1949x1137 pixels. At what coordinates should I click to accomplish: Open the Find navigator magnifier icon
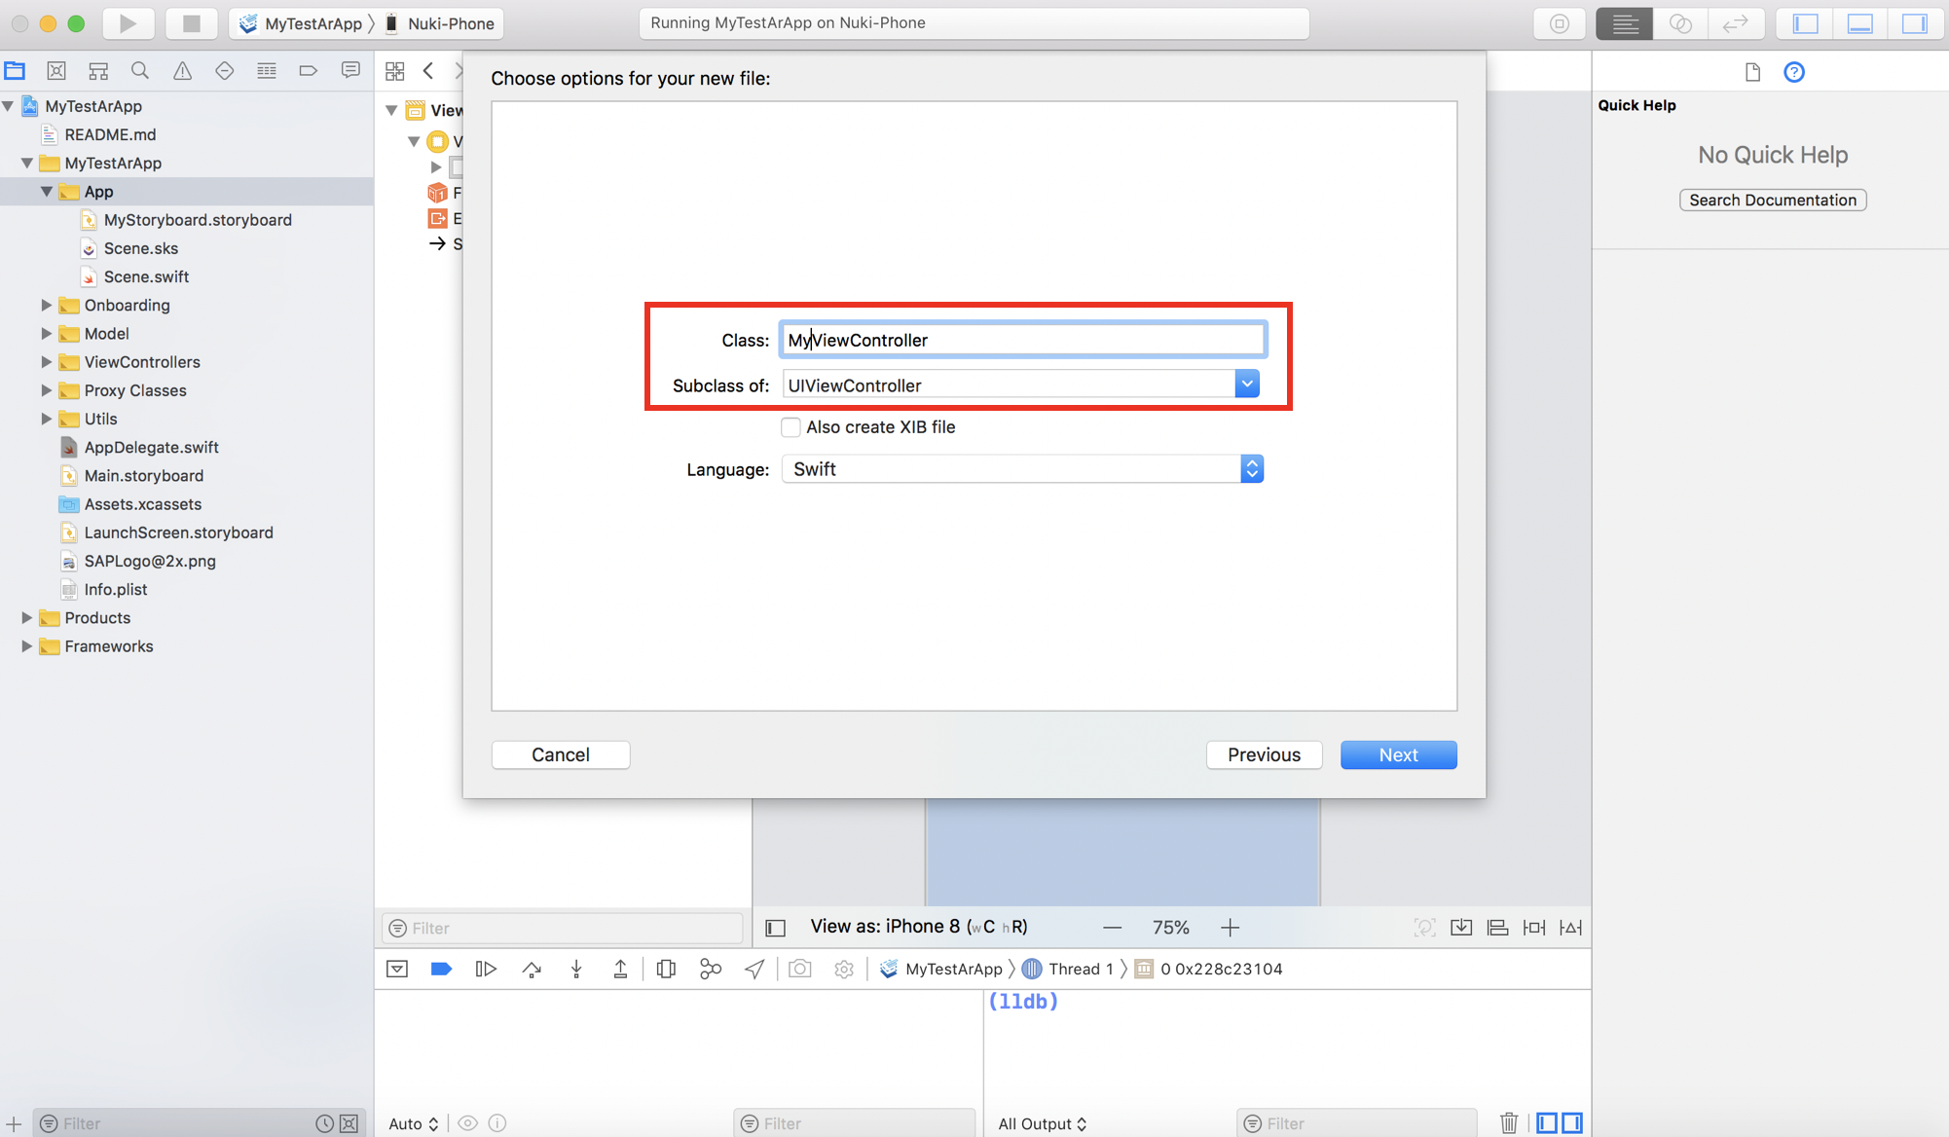[x=140, y=71]
